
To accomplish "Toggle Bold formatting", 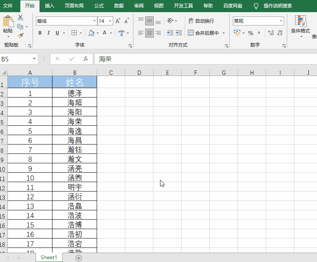I will pyautogui.click(x=40, y=33).
